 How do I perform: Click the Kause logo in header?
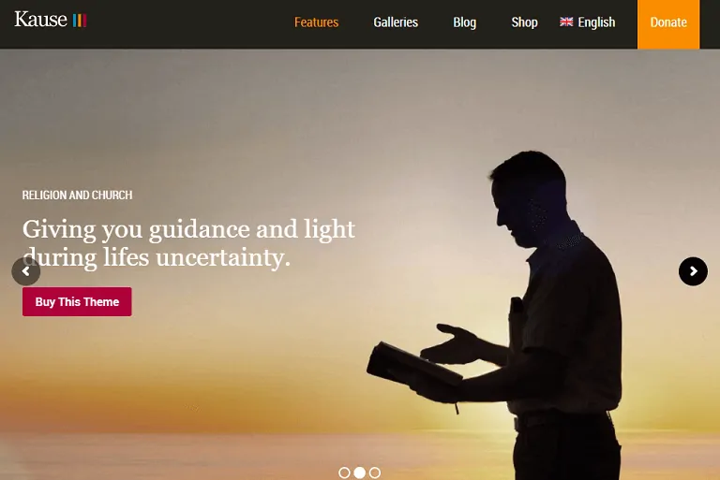pyautogui.click(x=51, y=20)
